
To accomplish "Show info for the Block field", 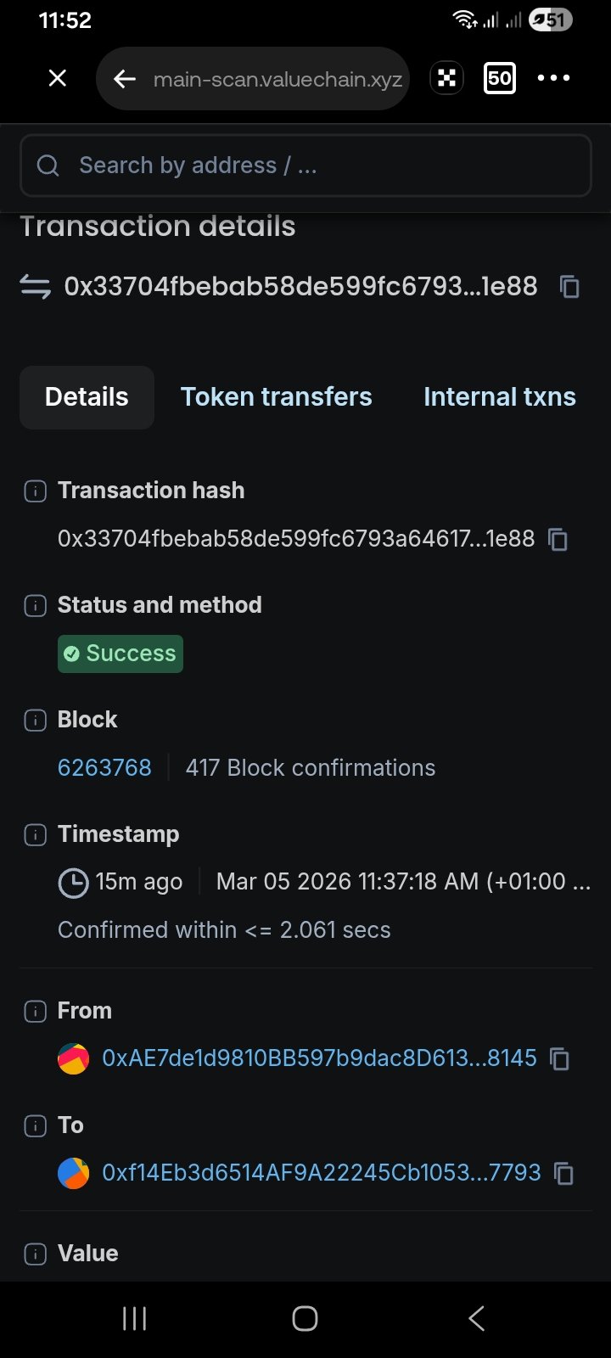I will click(35, 720).
